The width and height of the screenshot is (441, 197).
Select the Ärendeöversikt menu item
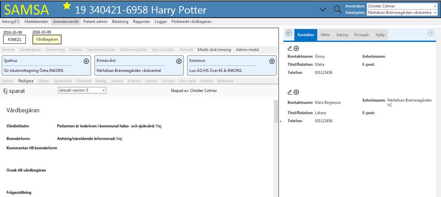[x=66, y=22]
